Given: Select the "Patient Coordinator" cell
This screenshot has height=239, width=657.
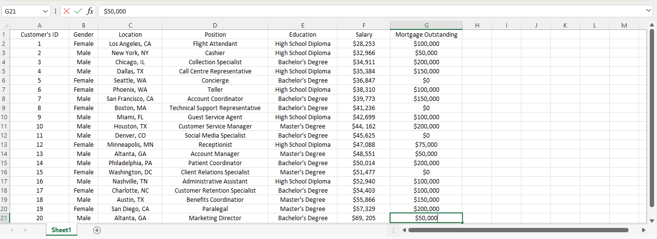Looking at the screenshot, I should pos(215,163).
